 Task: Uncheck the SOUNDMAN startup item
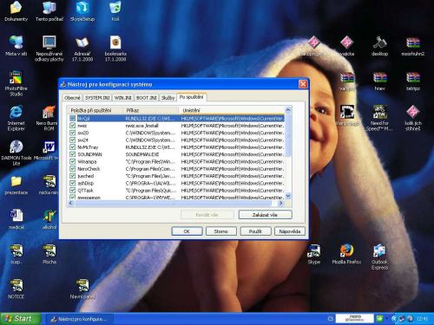(73, 154)
